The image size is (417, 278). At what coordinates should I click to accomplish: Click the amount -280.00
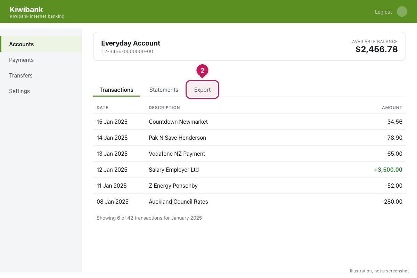pyautogui.click(x=392, y=202)
